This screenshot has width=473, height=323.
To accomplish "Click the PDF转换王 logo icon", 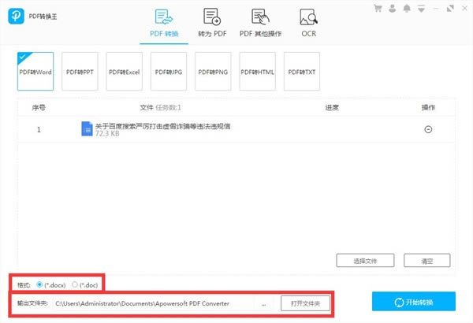I will [16, 16].
